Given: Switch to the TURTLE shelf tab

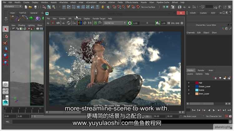Looking at the screenshot, I should 22,13.
